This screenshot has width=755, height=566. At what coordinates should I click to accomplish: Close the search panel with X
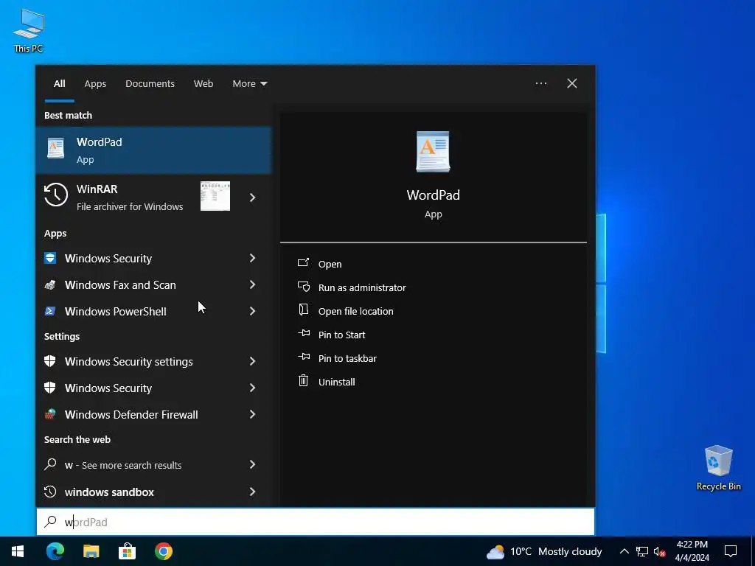click(572, 83)
